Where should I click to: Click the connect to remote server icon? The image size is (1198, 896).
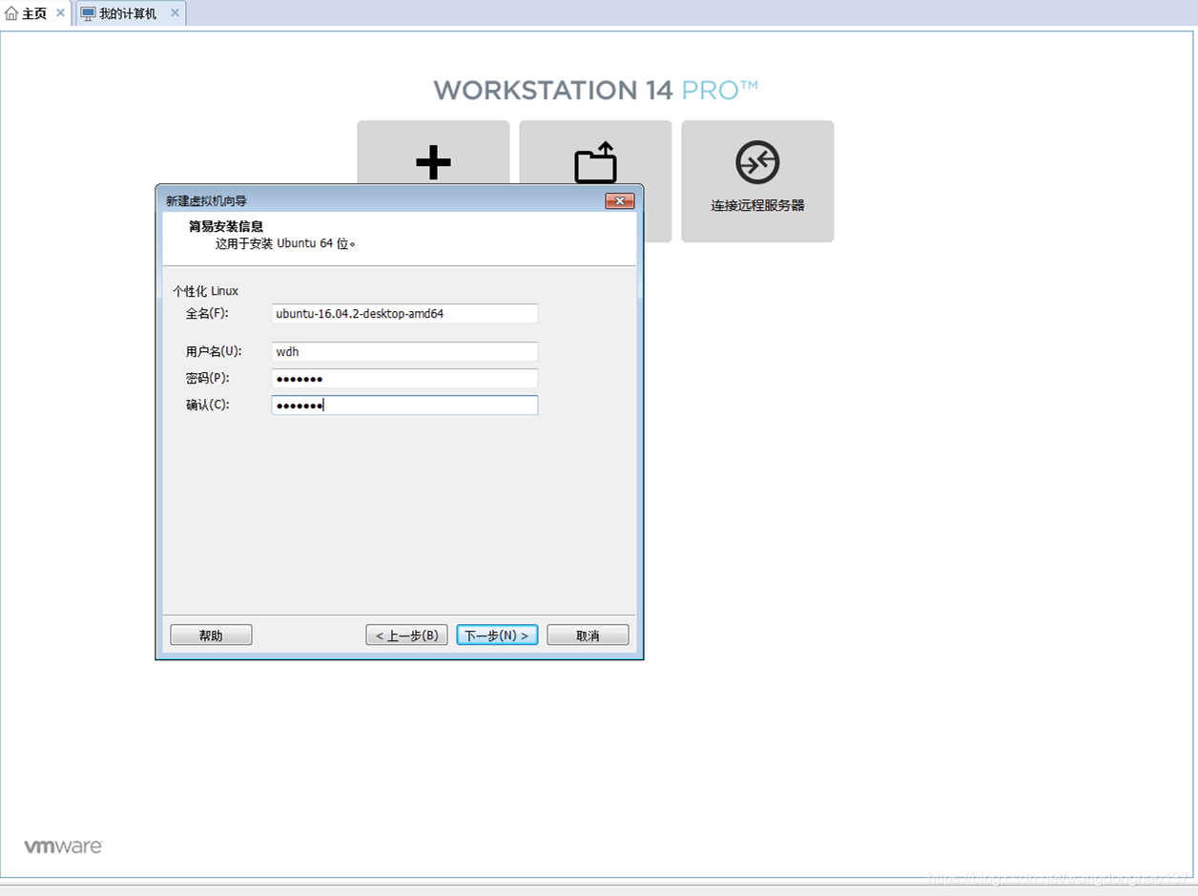point(757,163)
